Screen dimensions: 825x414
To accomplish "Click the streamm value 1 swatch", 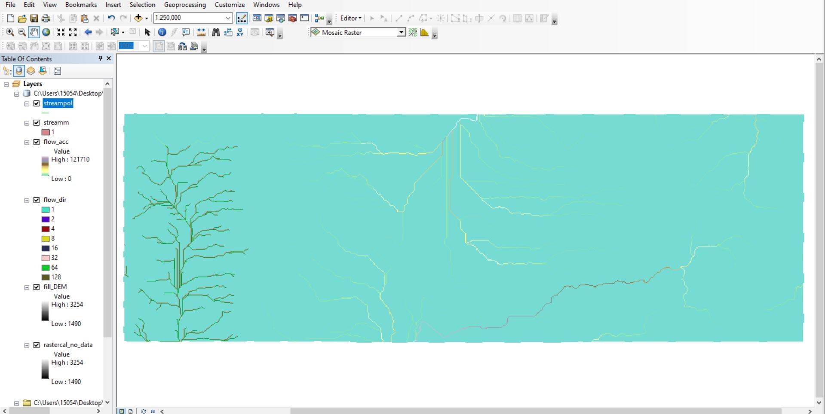I will coord(46,132).
